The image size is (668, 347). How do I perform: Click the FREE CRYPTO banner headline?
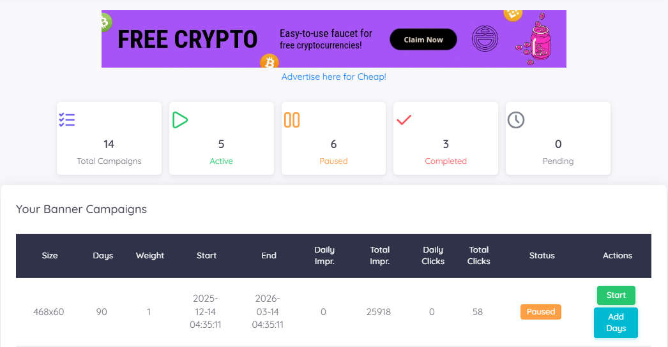188,40
